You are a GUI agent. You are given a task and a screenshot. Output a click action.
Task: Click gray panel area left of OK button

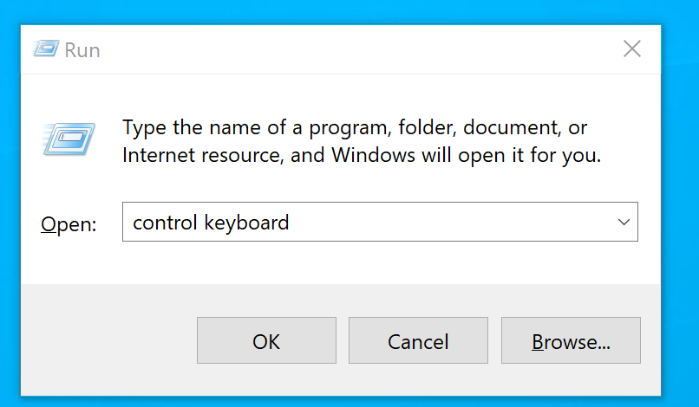[x=104, y=341]
